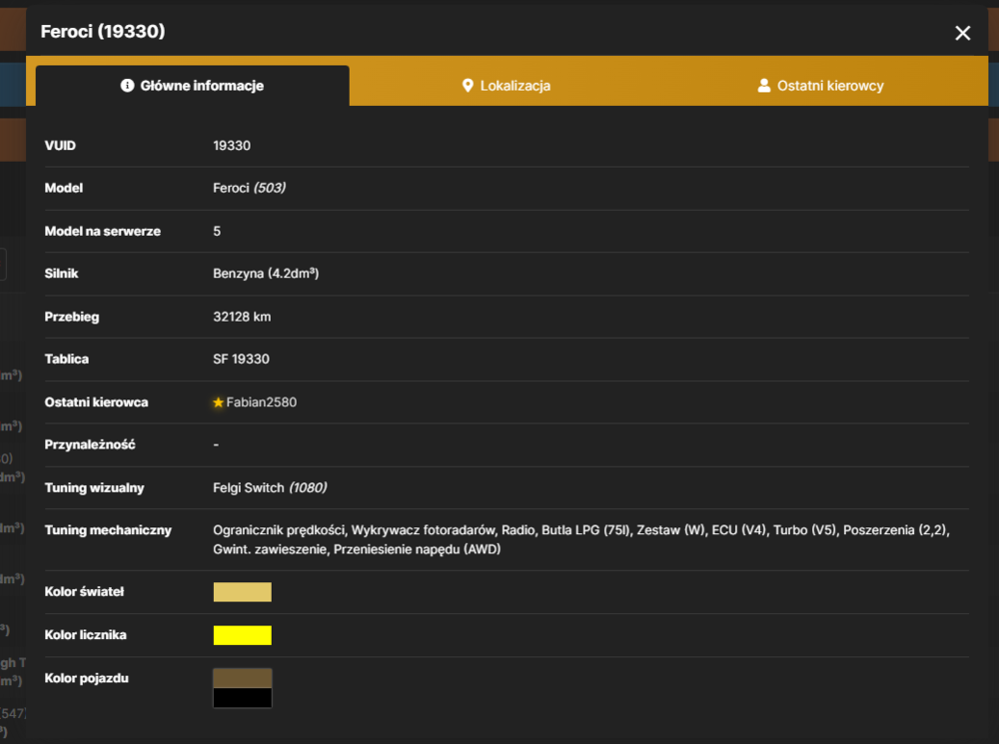
Task: Click the black secondary Kolor pojazdu swatch
Action: point(242,697)
